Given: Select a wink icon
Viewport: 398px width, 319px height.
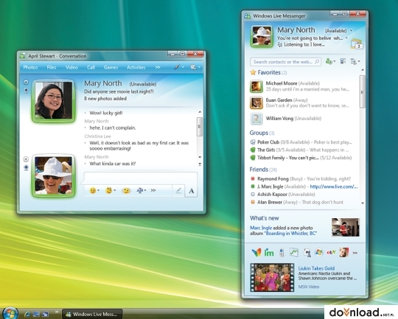Looking at the screenshot, I should tap(108, 190).
